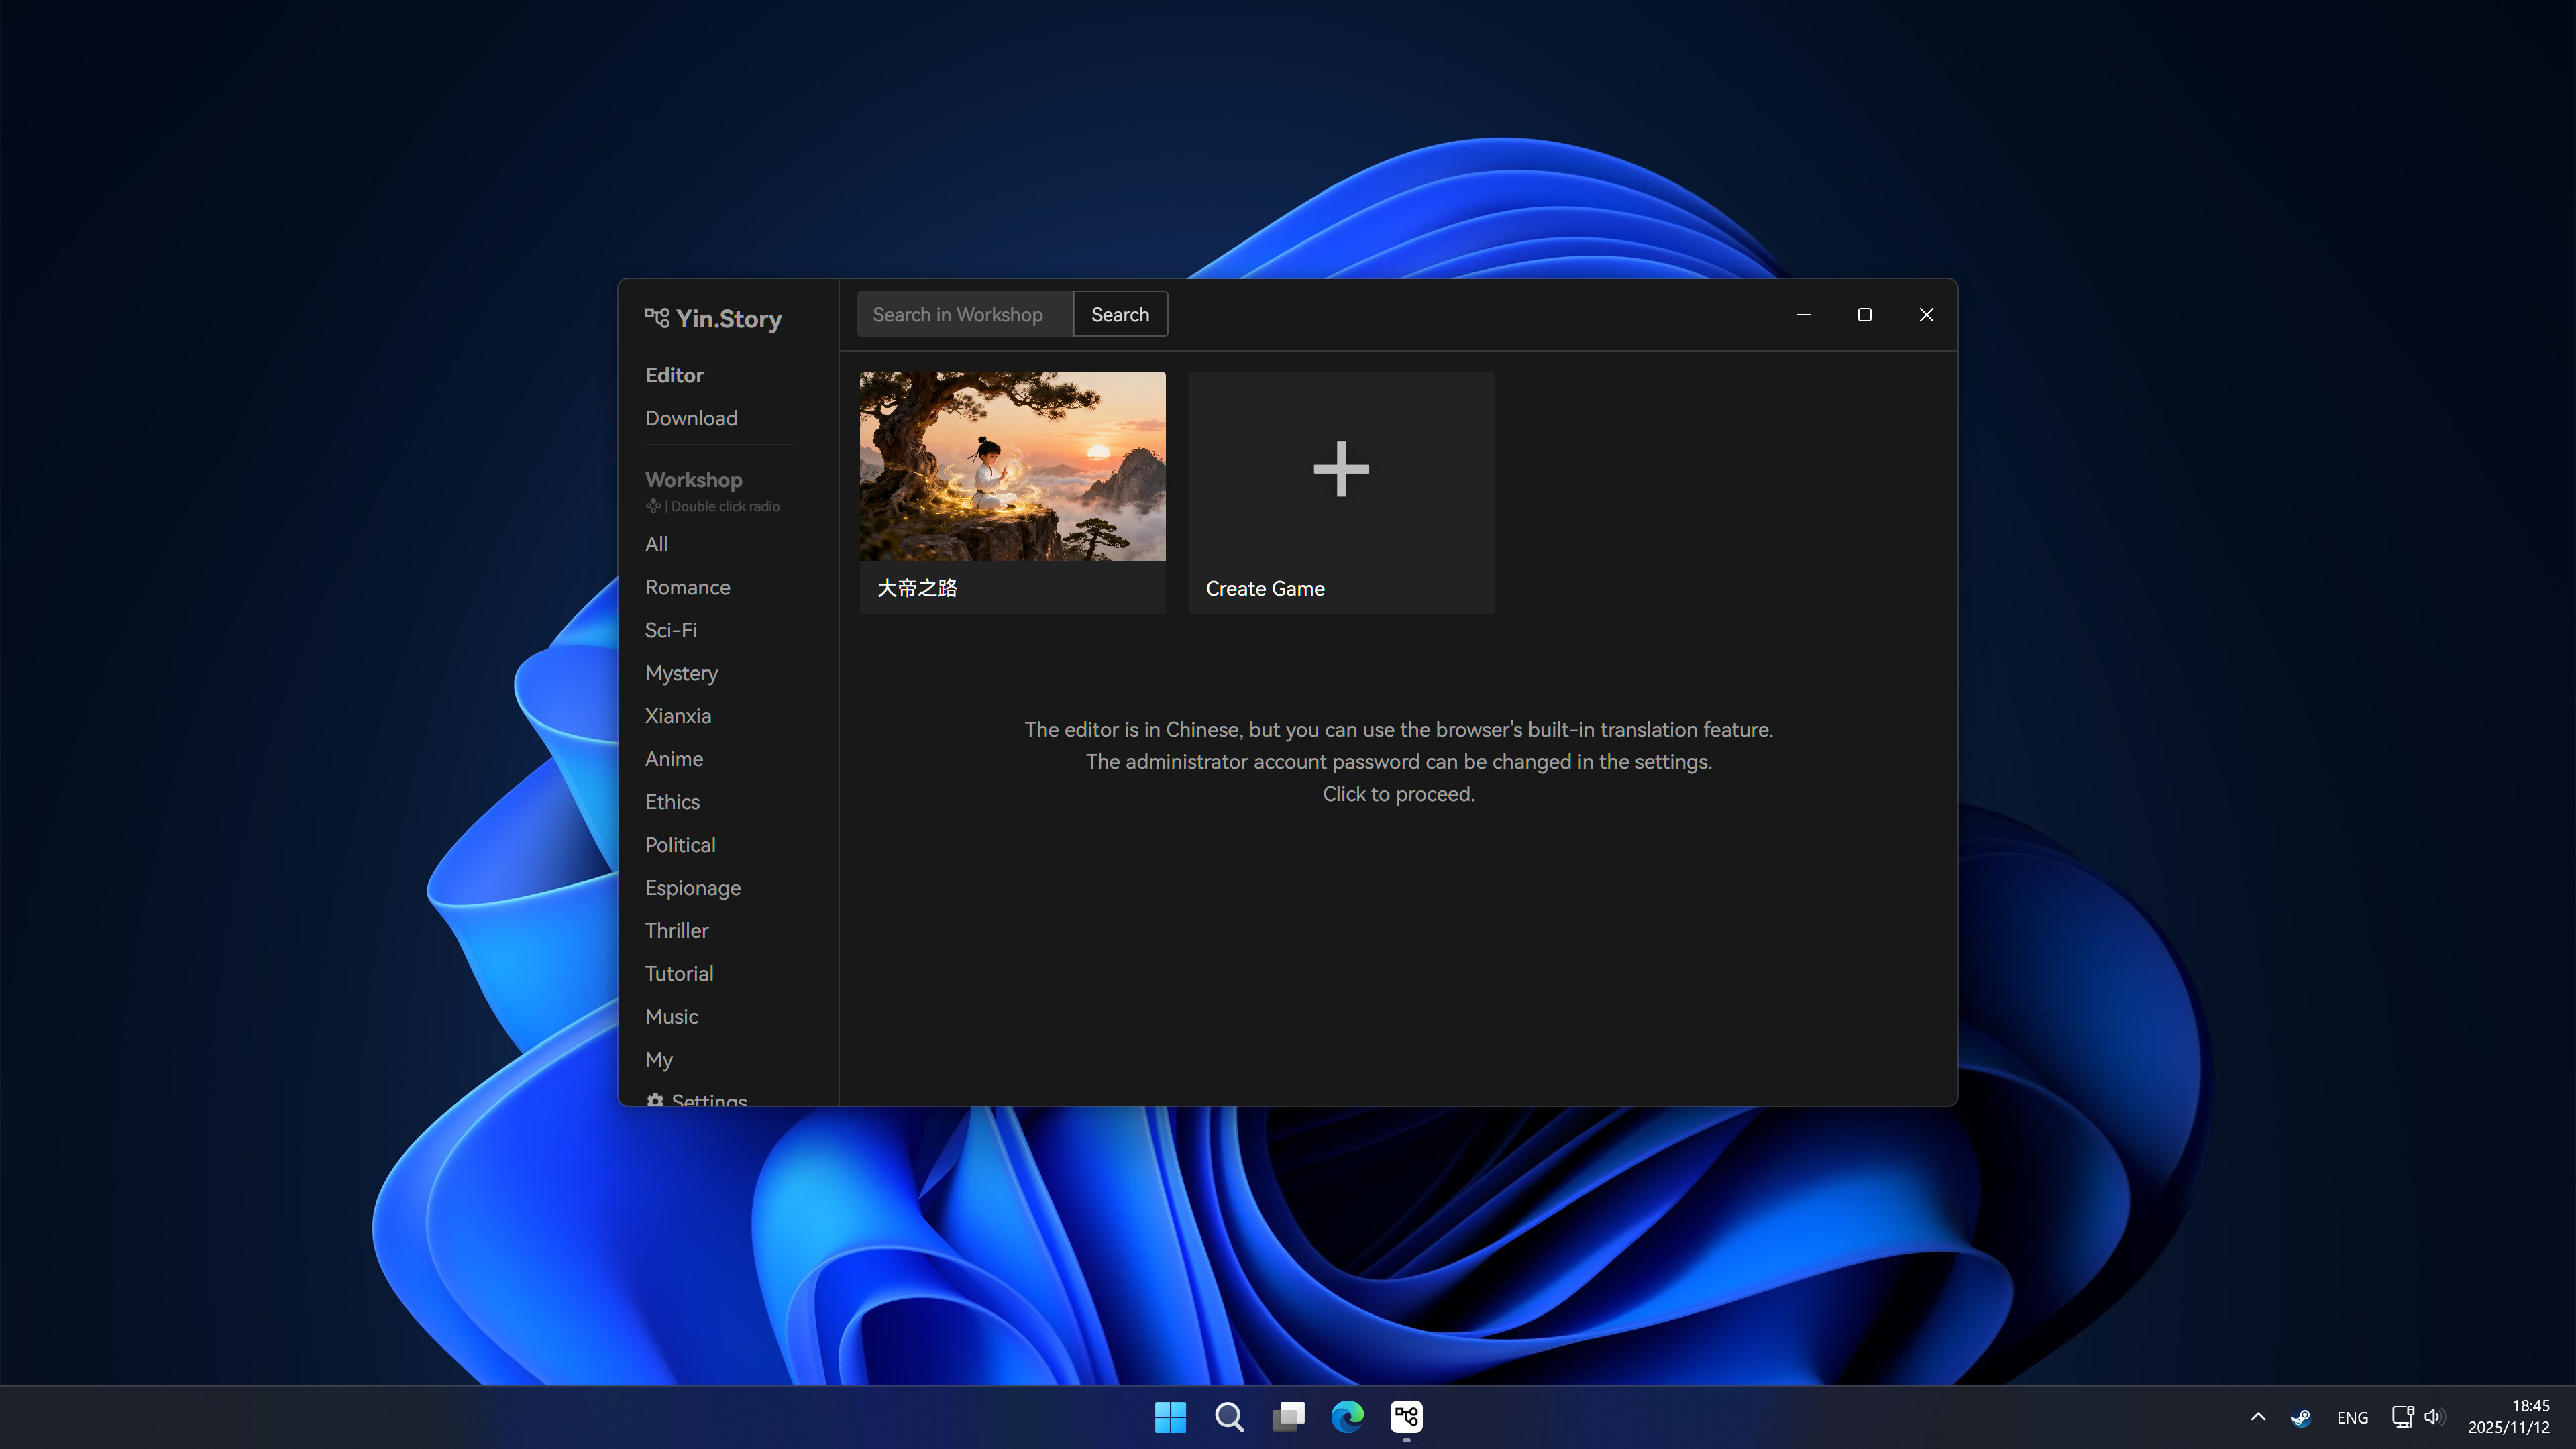Open the Download page link

click(690, 418)
